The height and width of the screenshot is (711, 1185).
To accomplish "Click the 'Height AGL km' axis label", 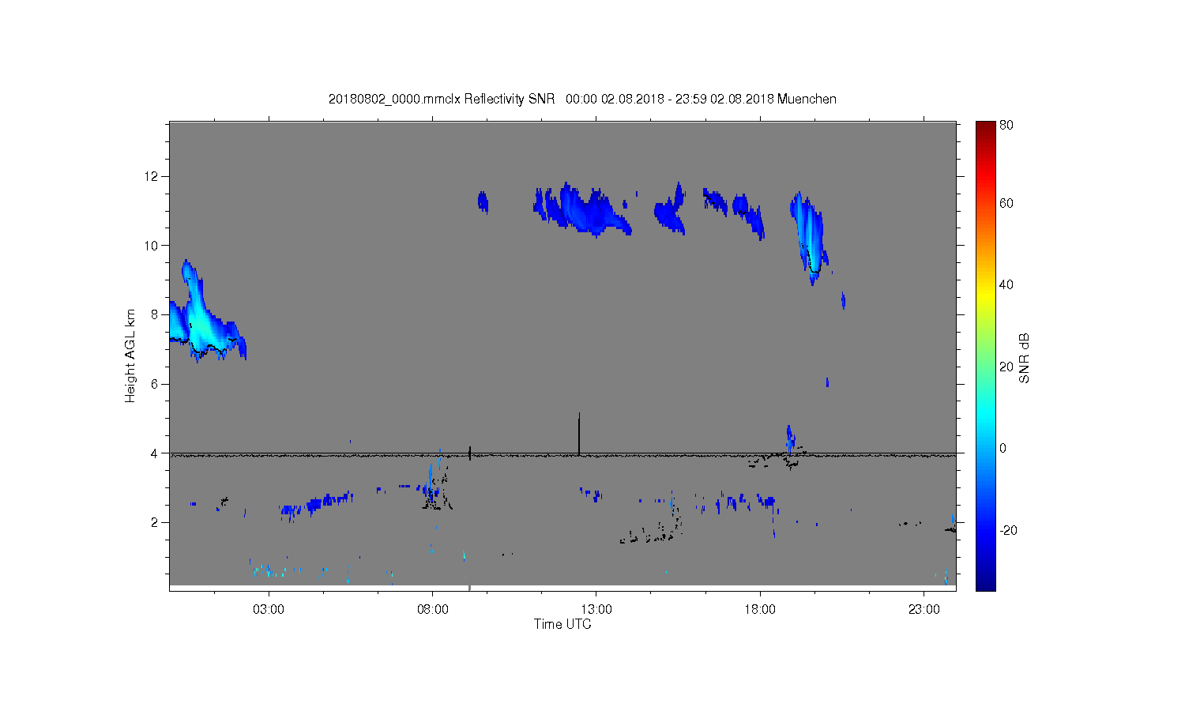I will coord(130,355).
